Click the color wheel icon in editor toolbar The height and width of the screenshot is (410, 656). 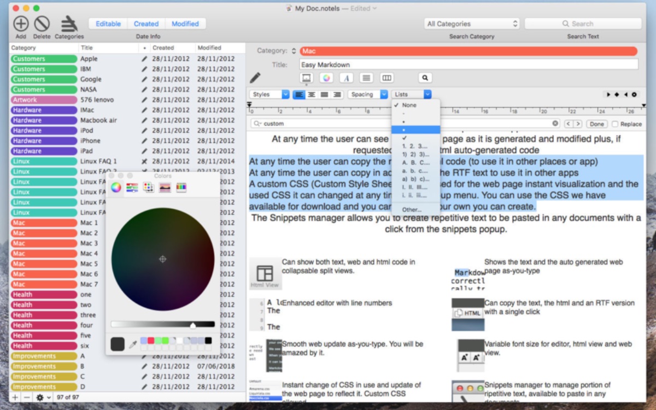click(326, 78)
